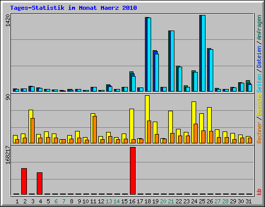Click the cyan pages bar for day 19
The height and width of the screenshot is (207, 265).
point(157,72)
